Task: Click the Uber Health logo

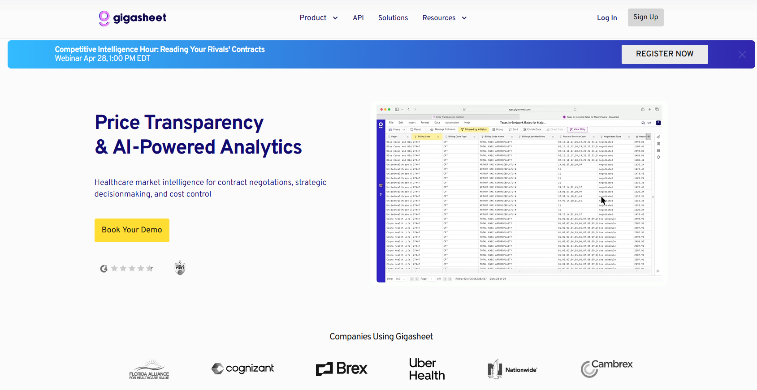Action: (x=427, y=369)
